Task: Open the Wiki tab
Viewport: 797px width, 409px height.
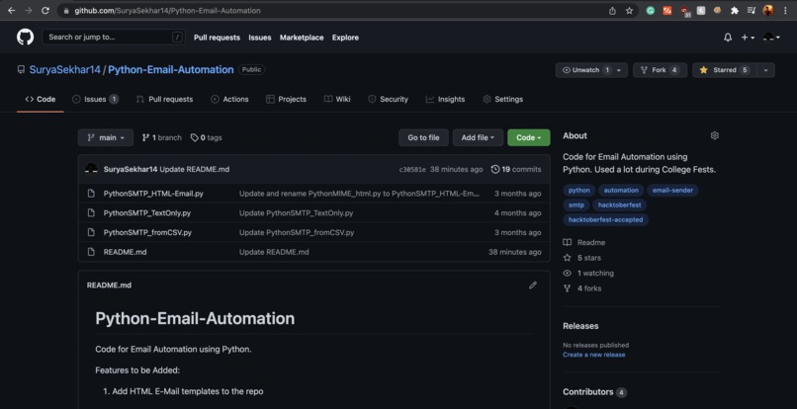Action: pos(337,99)
